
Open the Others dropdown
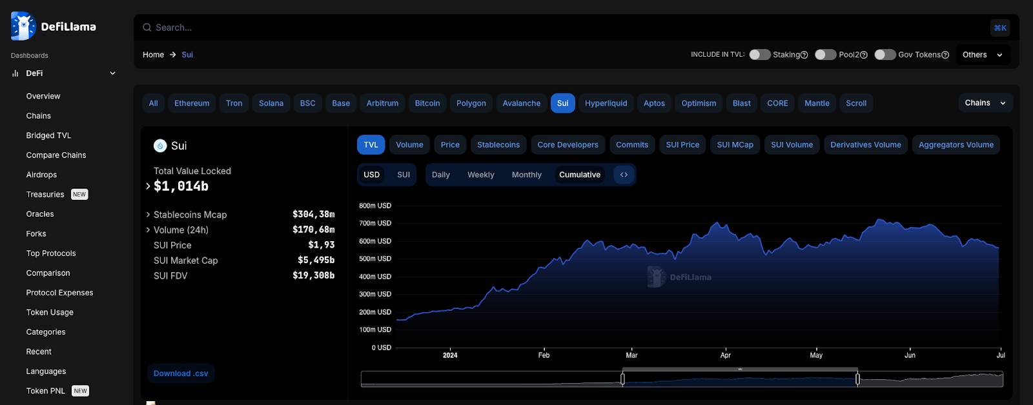pyautogui.click(x=983, y=55)
